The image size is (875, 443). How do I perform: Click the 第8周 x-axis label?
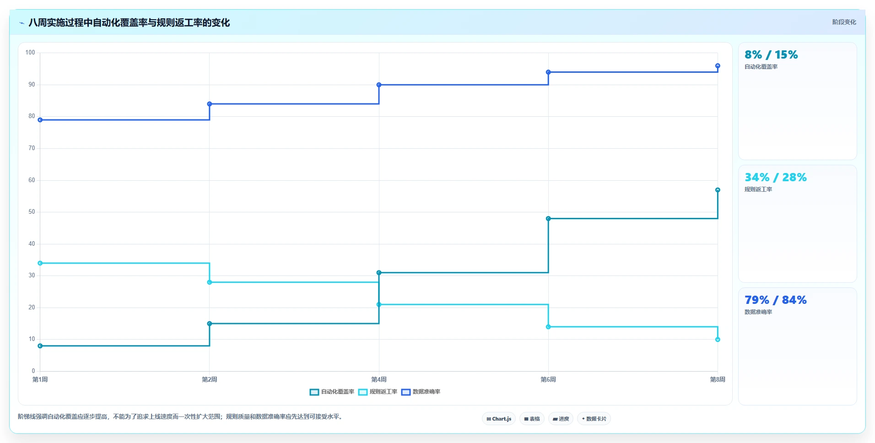pyautogui.click(x=718, y=379)
